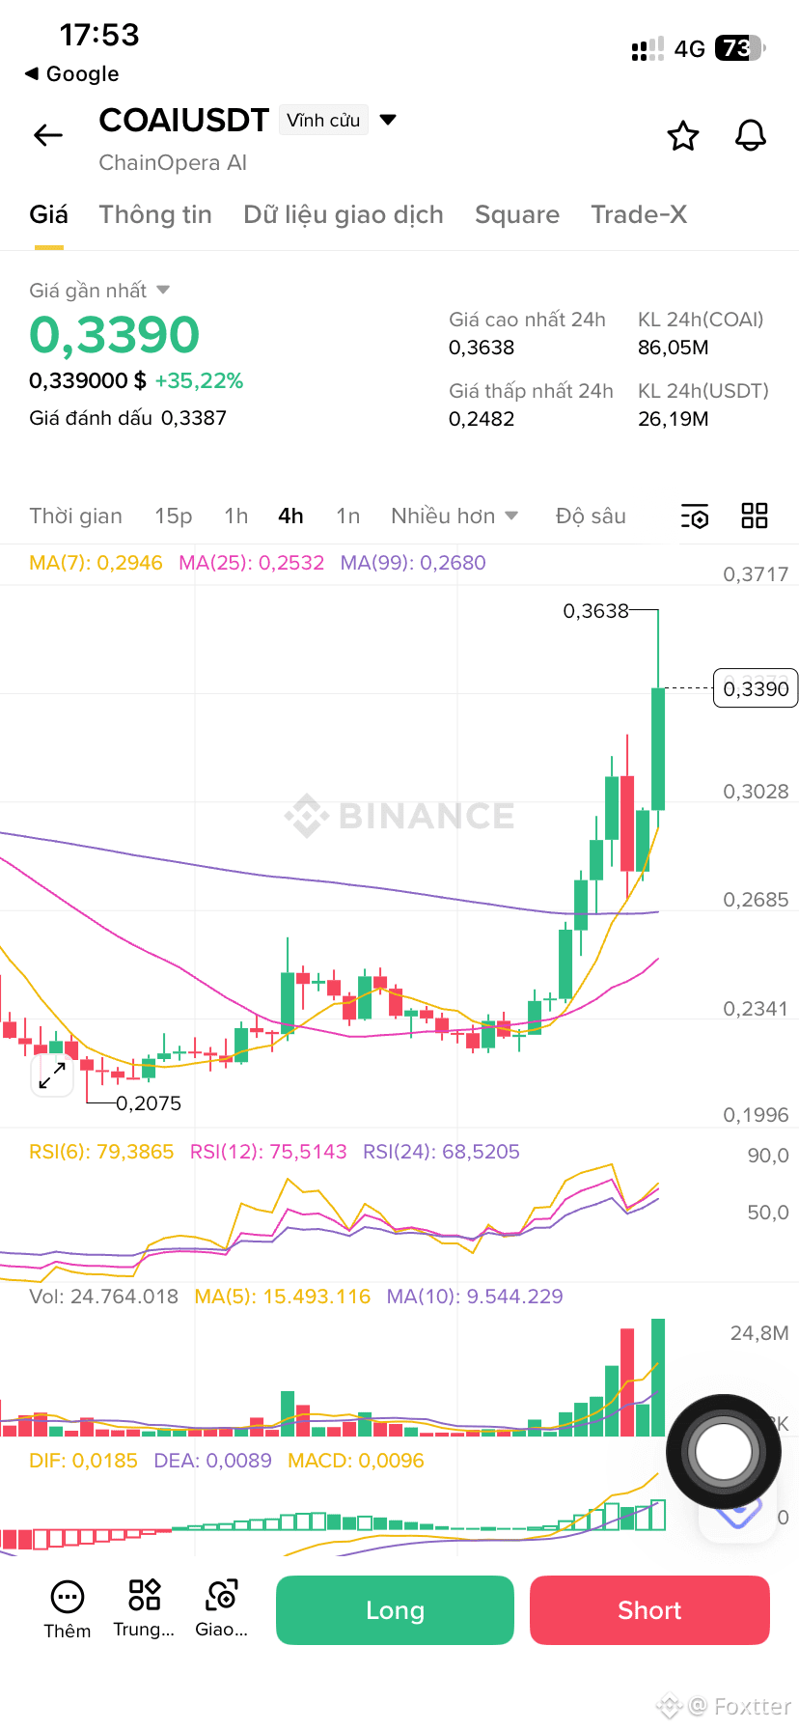799x1730 pixels.
Task: Tap the Giá đánh dấu 0,3387 mark price
Action: (127, 418)
